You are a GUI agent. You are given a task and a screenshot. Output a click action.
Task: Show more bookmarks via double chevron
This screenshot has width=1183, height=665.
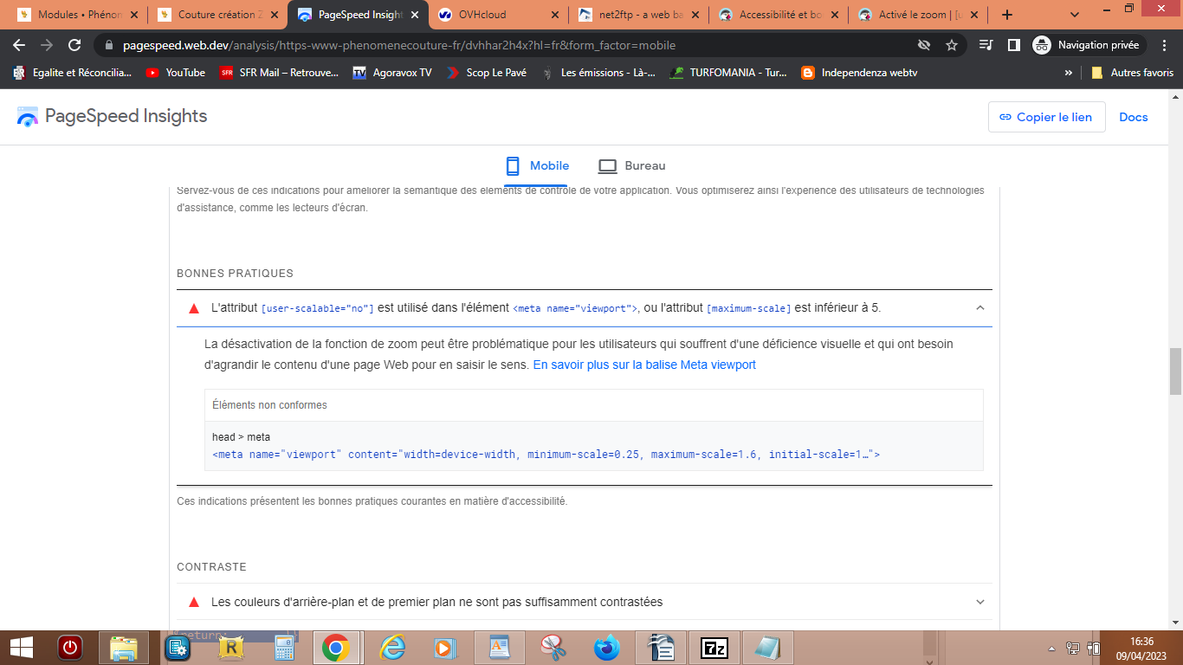tap(1069, 73)
